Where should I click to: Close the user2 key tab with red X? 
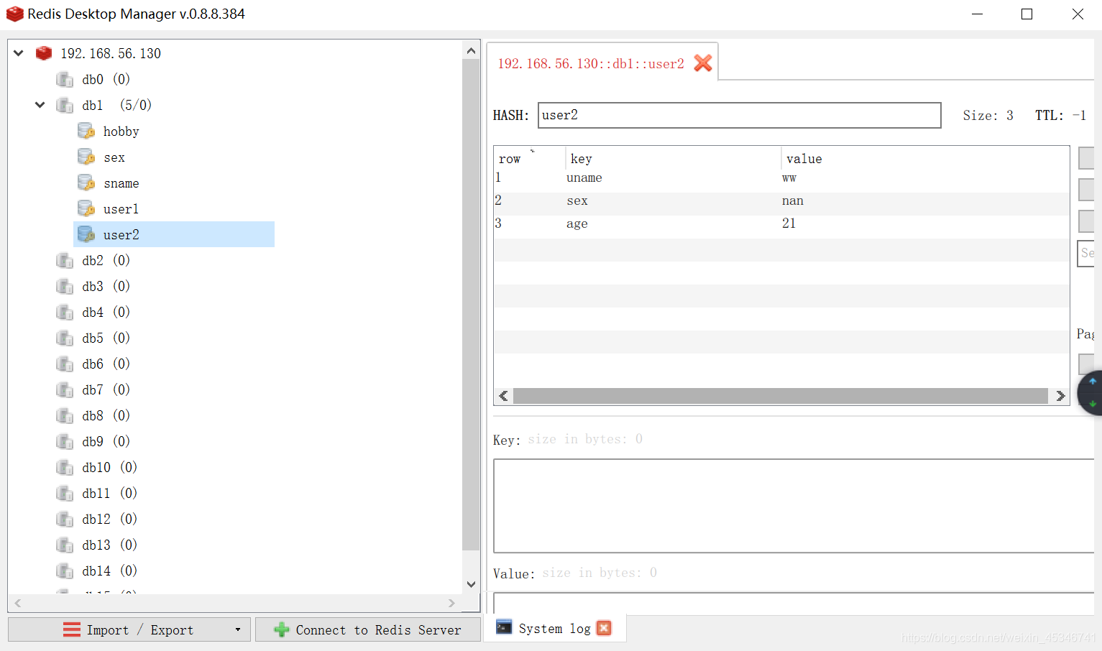tap(703, 63)
